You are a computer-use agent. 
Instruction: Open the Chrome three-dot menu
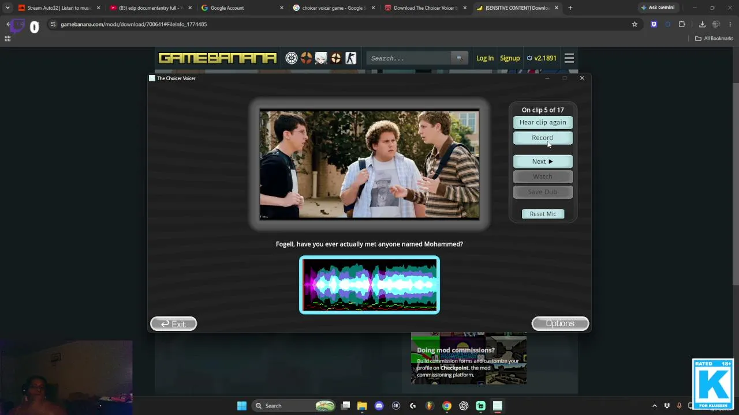point(730,24)
